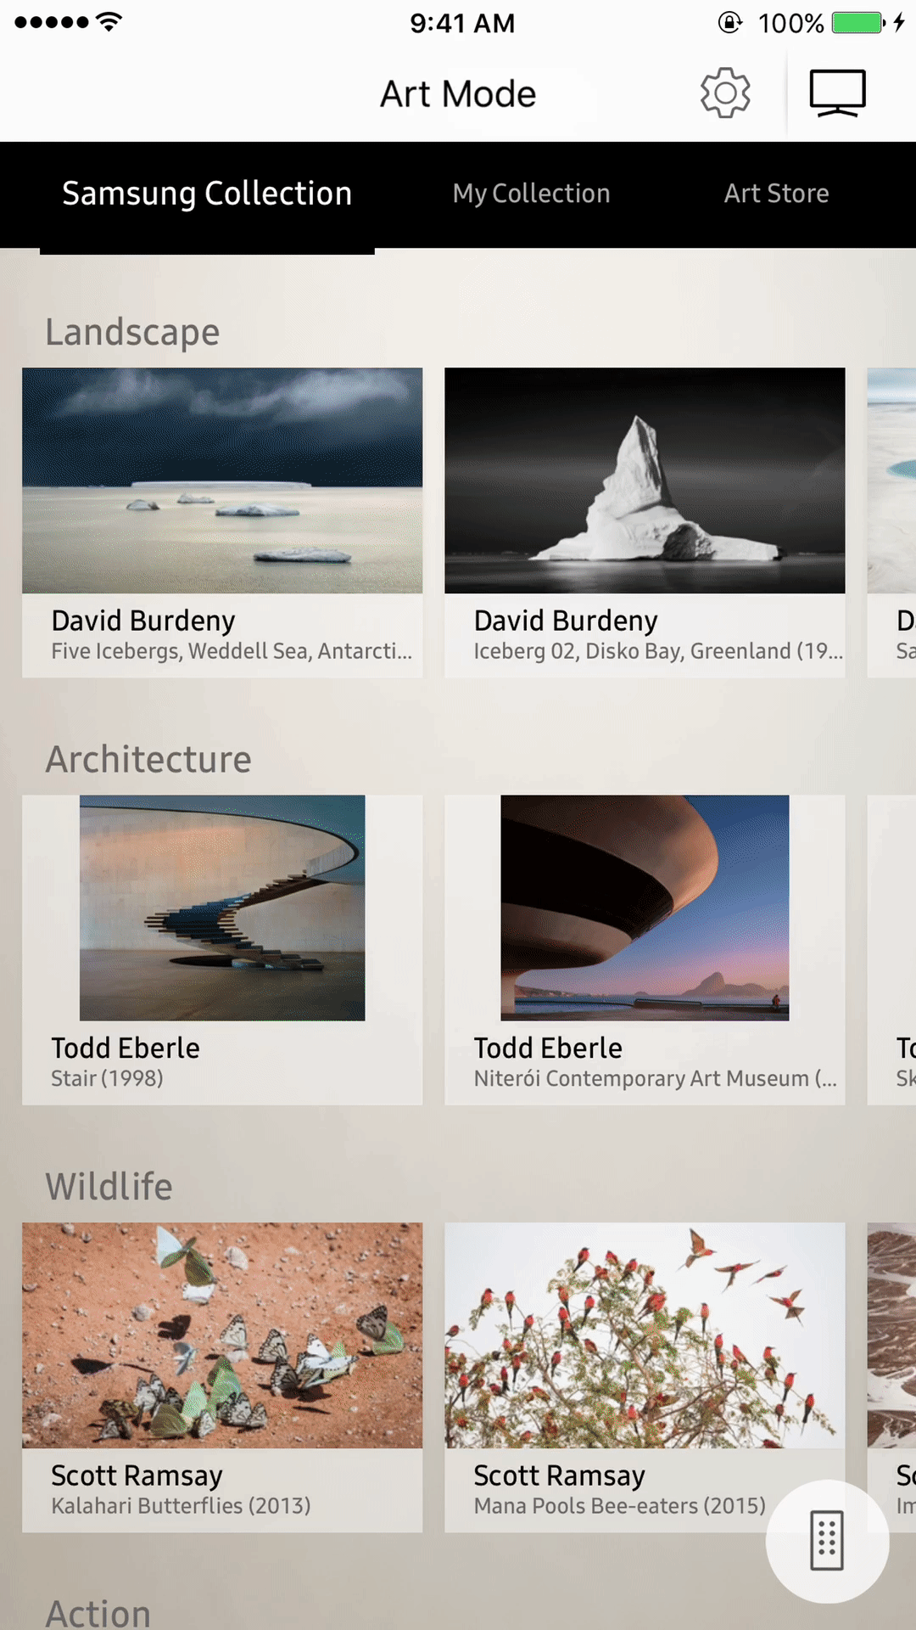Open Five Icebergs, Weddell Sea artwork thumbnail
This screenshot has height=1630, width=916.
(x=222, y=481)
